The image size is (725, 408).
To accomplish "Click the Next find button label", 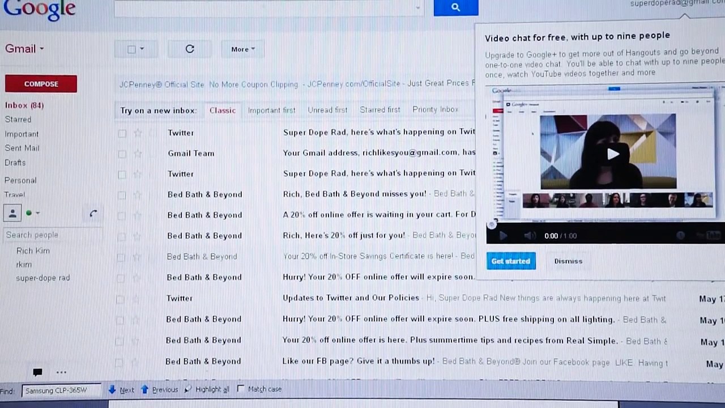I will pos(127,390).
